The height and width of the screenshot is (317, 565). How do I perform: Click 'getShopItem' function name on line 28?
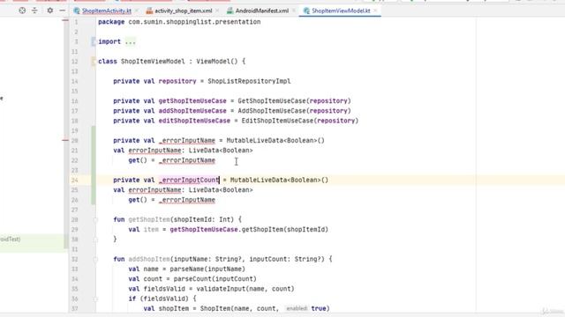point(149,219)
